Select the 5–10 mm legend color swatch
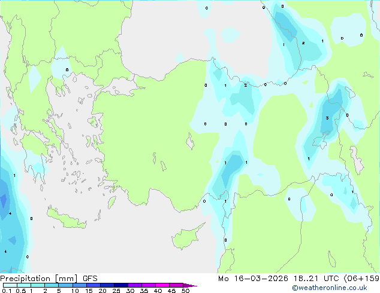The image size is (380, 293). pyautogui.click(x=65, y=285)
